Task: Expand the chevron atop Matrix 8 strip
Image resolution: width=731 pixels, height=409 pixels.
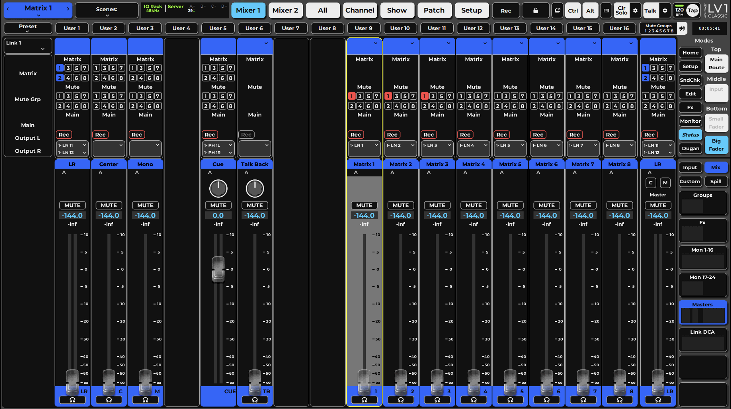Action: tap(631, 43)
